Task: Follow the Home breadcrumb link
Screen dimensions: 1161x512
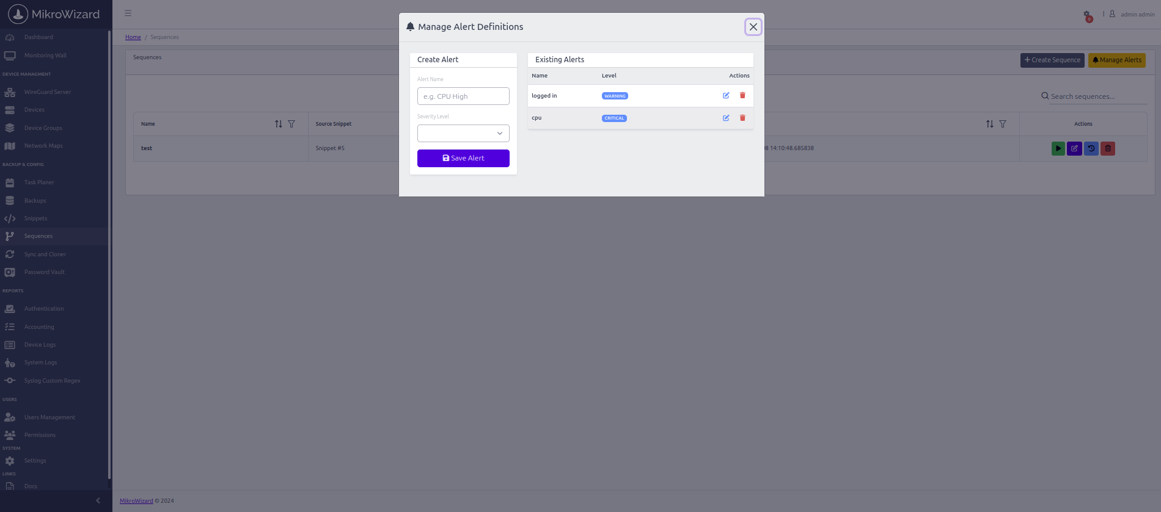Action: (x=133, y=37)
